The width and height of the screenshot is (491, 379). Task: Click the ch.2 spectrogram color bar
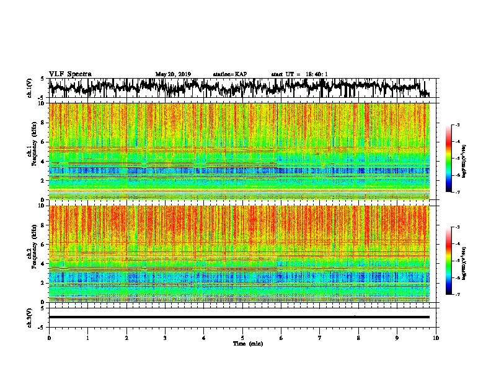(x=448, y=261)
